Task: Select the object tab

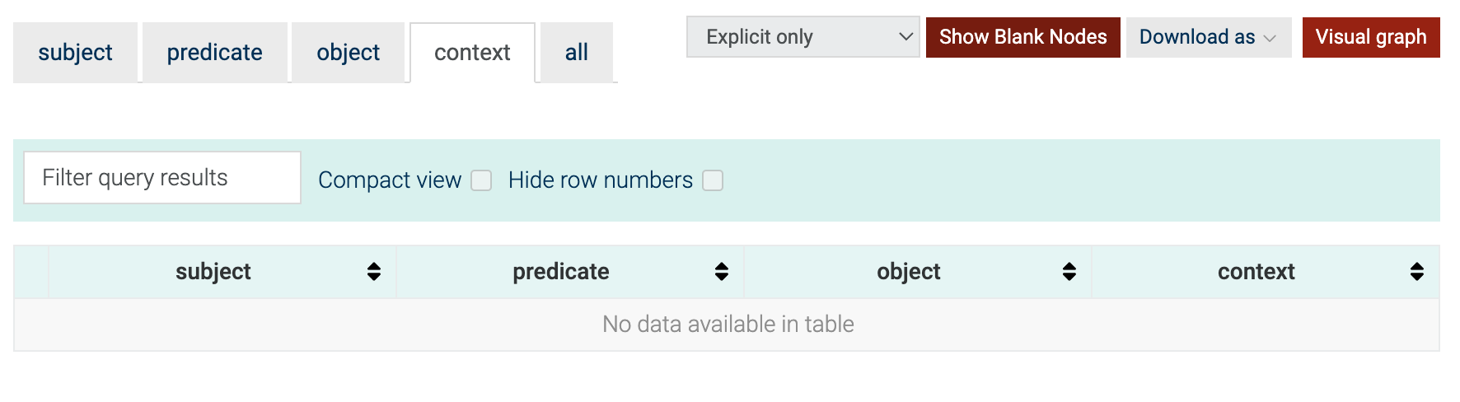Action: (x=348, y=53)
